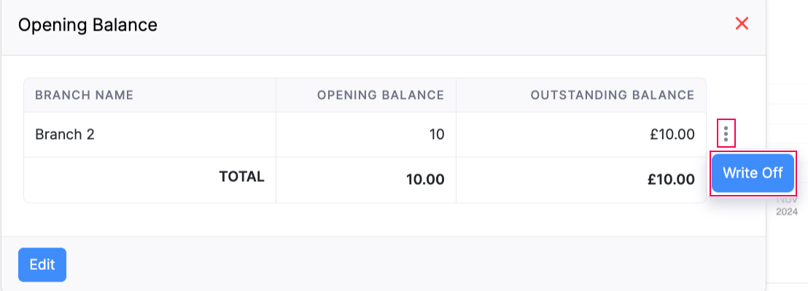
Task: Select the Branch 2 name cell
Action: pos(65,135)
